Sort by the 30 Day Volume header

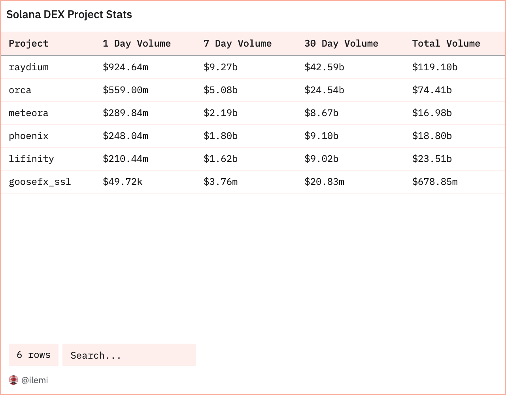[x=341, y=43]
